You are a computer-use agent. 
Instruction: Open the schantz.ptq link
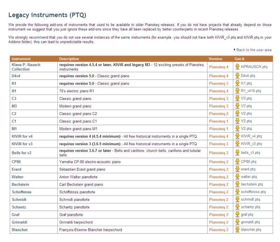(251, 207)
